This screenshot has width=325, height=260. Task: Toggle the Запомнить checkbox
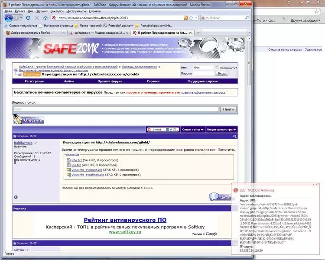pyautogui.click(x=218, y=68)
